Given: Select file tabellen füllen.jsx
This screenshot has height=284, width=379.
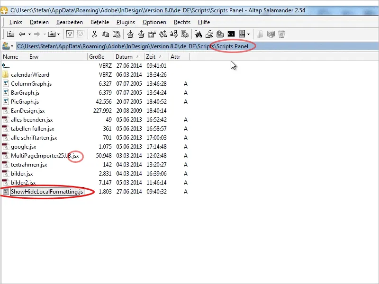Looking at the screenshot, I should [x=32, y=129].
